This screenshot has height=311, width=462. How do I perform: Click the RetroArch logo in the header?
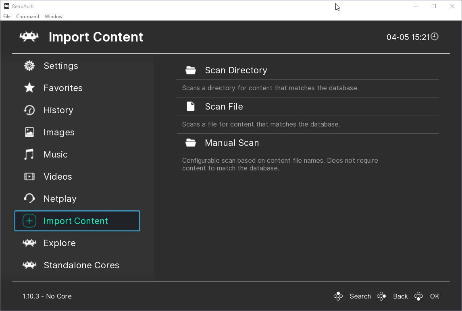pos(29,37)
